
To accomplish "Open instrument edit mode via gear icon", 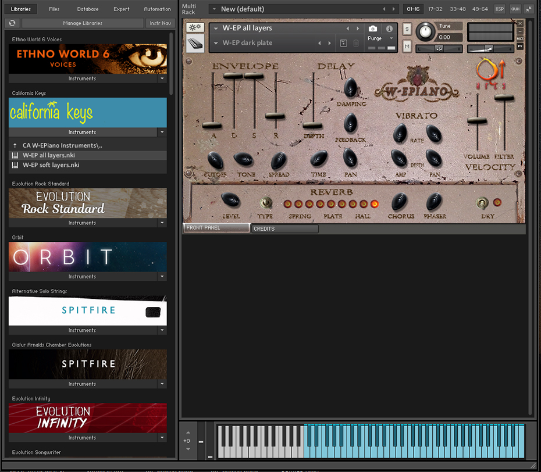I will click(x=195, y=27).
